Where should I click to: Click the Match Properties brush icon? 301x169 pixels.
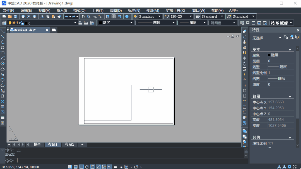click(59, 16)
